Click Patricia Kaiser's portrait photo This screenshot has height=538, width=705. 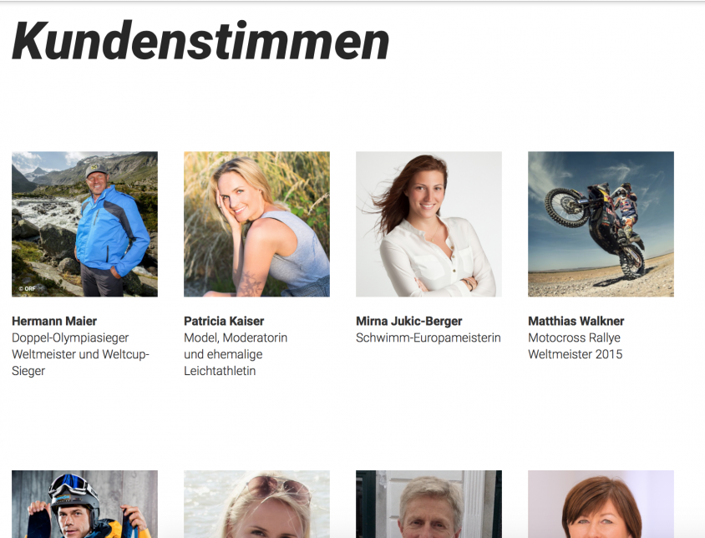pyautogui.click(x=256, y=224)
